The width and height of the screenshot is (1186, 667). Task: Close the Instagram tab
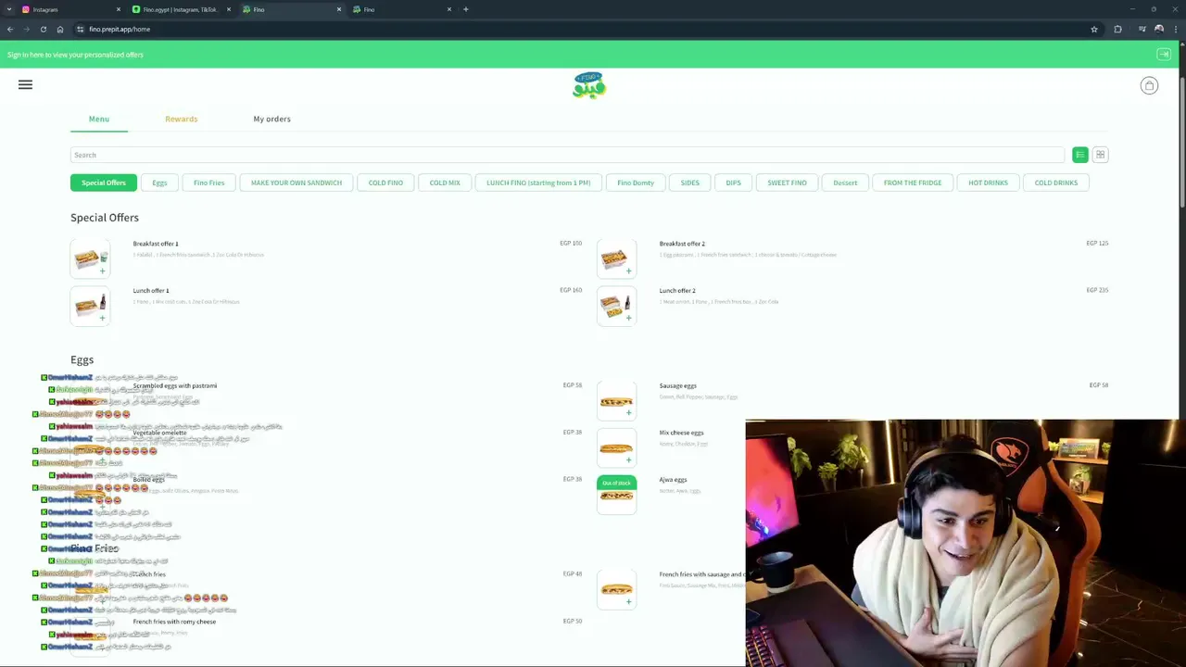119,9
